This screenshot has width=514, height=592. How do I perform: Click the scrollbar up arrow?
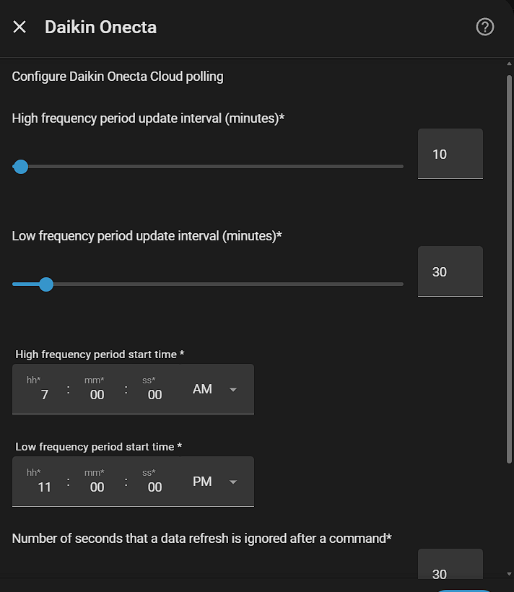[509, 64]
